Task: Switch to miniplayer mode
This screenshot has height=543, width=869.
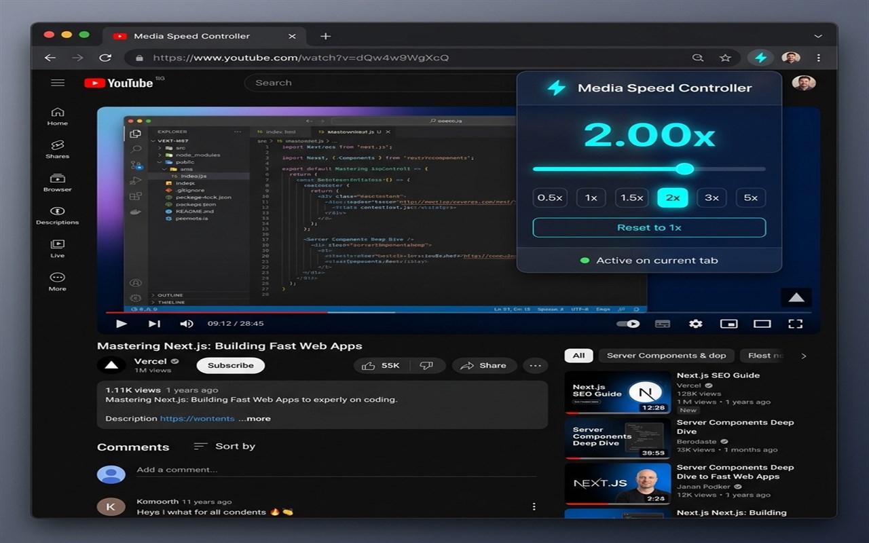Action: pyautogui.click(x=728, y=324)
